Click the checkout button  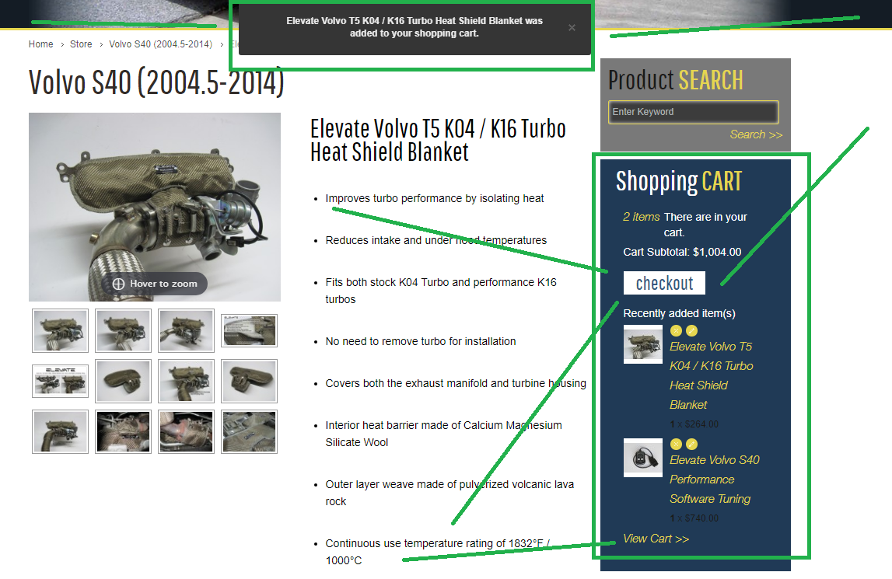pyautogui.click(x=664, y=283)
